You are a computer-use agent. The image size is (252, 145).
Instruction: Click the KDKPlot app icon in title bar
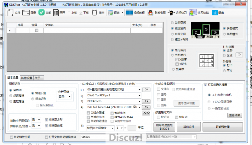[6, 5]
